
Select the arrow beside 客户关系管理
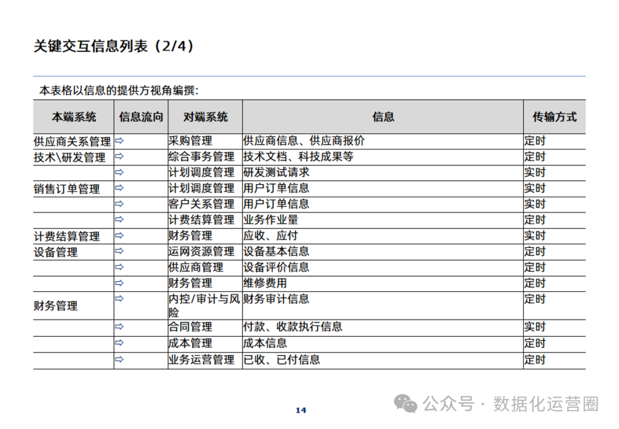pos(119,204)
